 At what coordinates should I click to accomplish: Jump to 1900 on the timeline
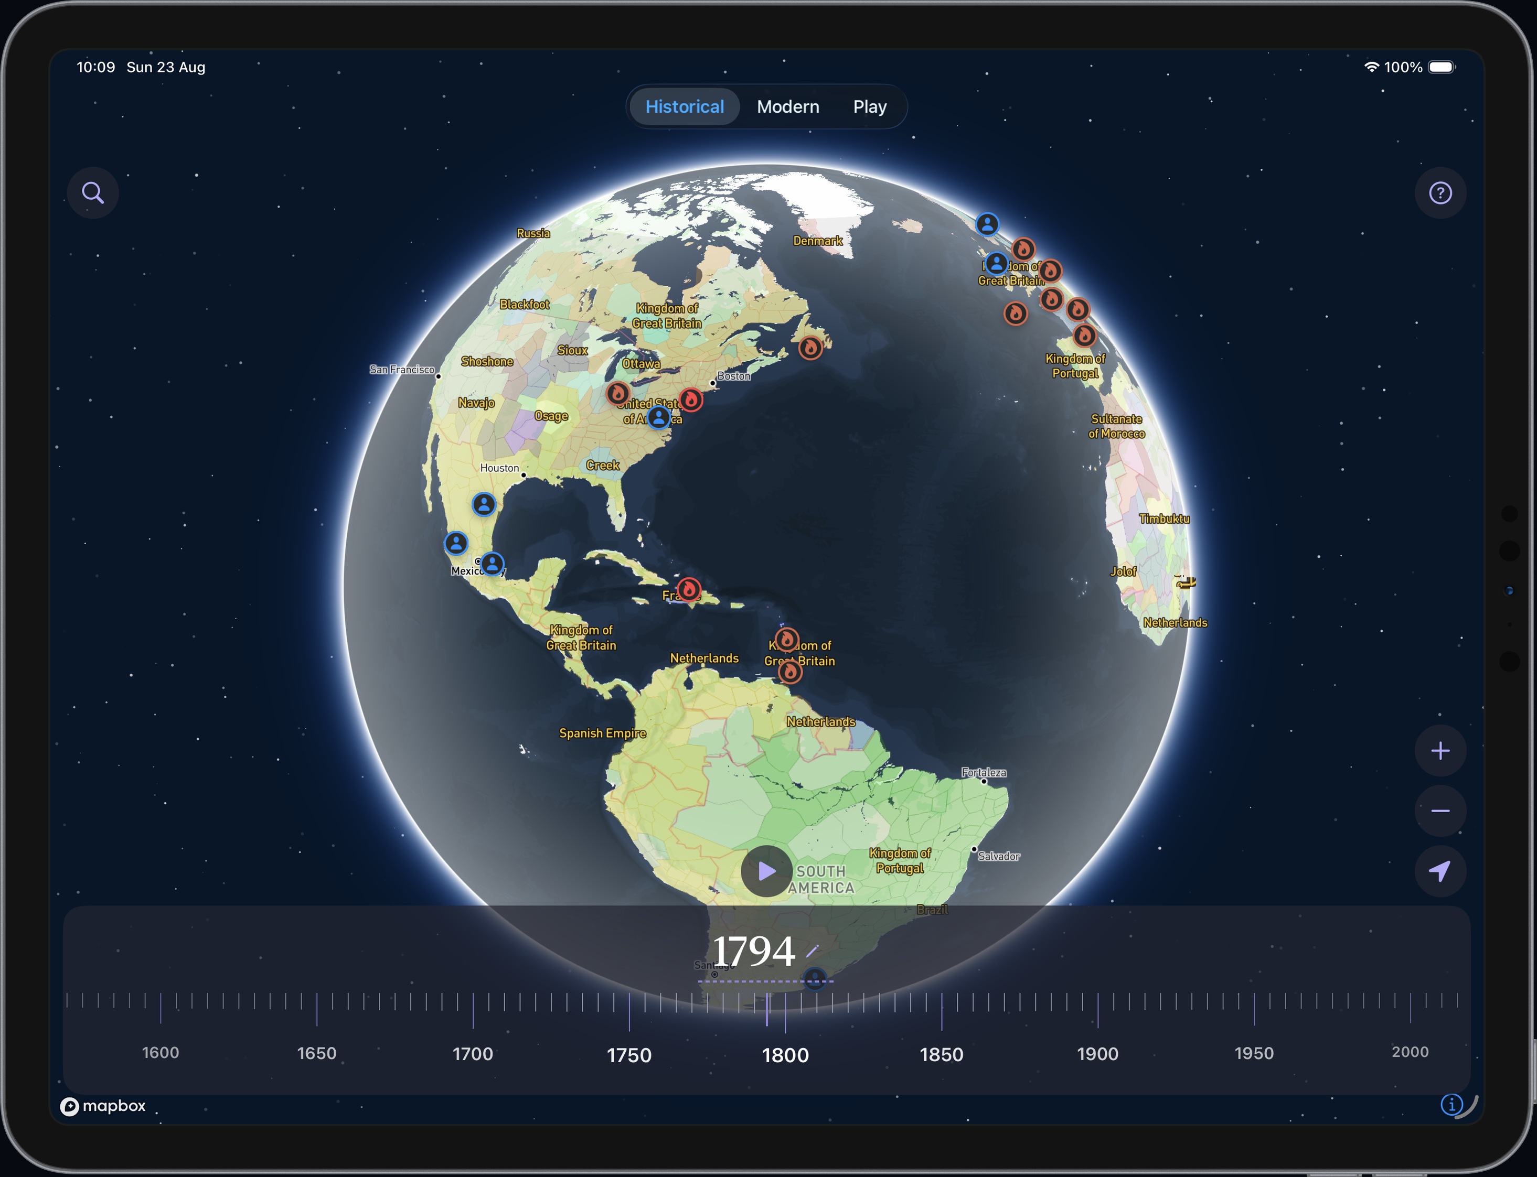(x=1097, y=1054)
